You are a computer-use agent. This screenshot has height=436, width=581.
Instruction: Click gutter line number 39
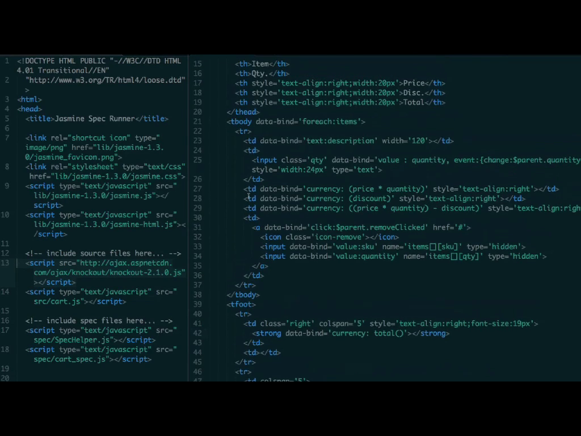coord(197,304)
